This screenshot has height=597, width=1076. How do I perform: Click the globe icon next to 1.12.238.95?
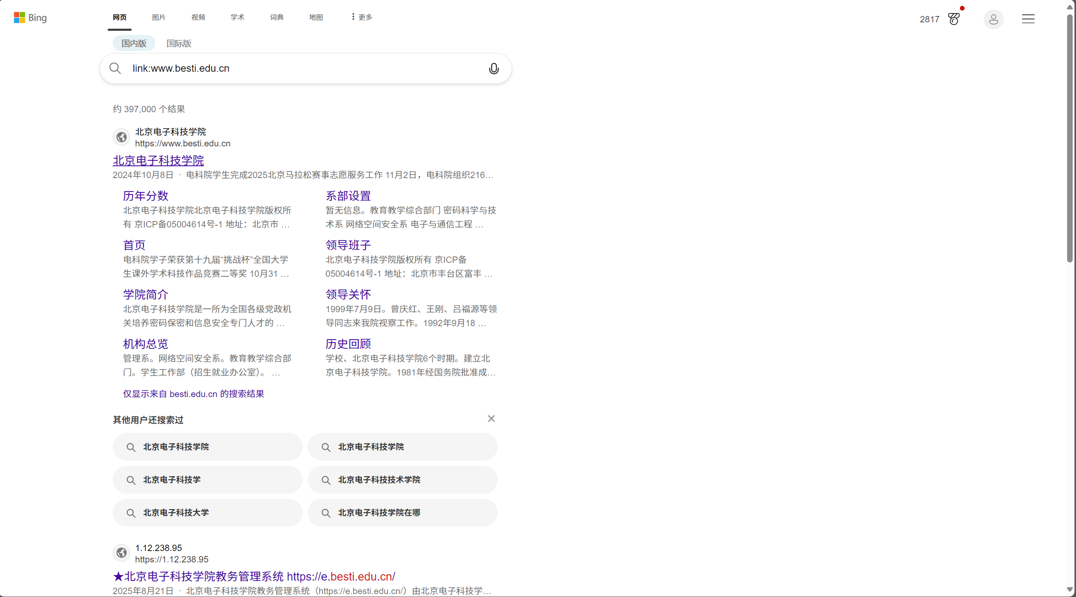(x=121, y=553)
